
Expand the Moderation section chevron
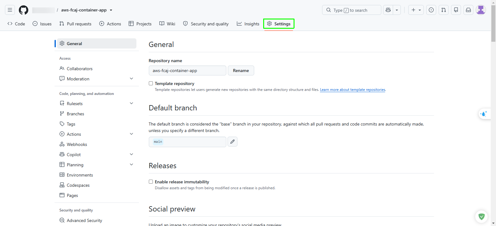[x=131, y=79]
